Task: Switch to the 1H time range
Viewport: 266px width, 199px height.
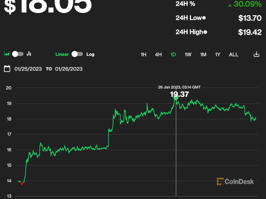Action: click(143, 54)
